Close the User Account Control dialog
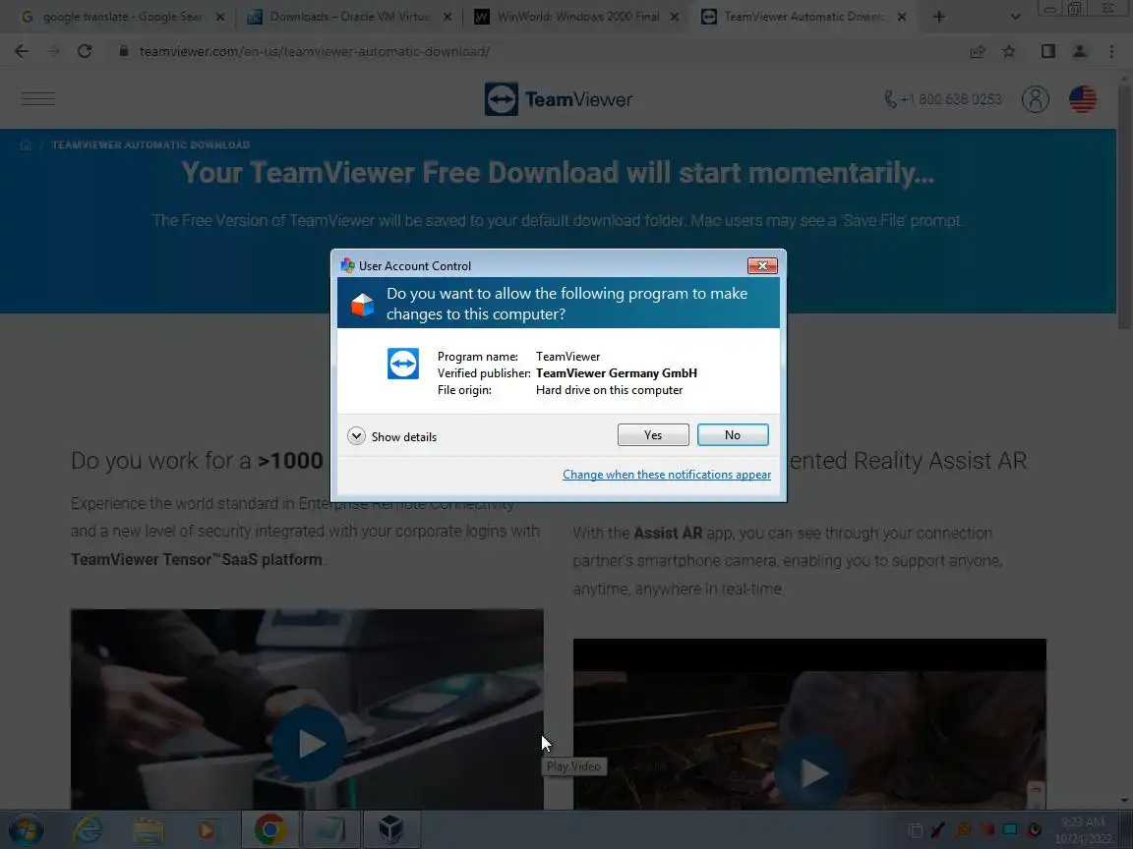The width and height of the screenshot is (1133, 849). point(761,265)
